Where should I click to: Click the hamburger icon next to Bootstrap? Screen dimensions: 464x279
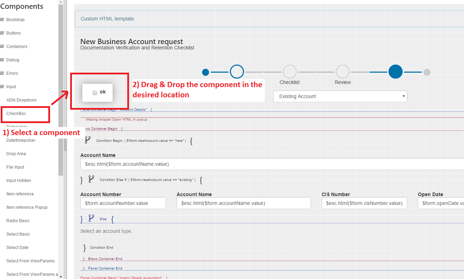point(2,20)
